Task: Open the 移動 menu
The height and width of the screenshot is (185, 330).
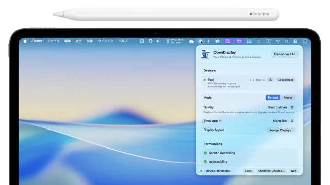Action: click(90, 41)
